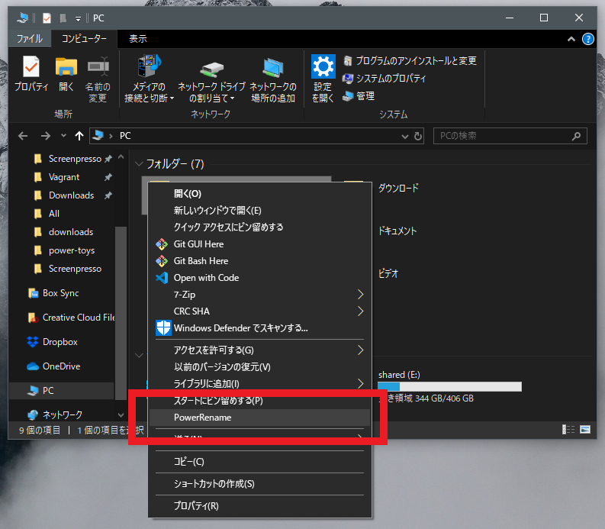Select Box Sync in sidebar

(x=60, y=293)
